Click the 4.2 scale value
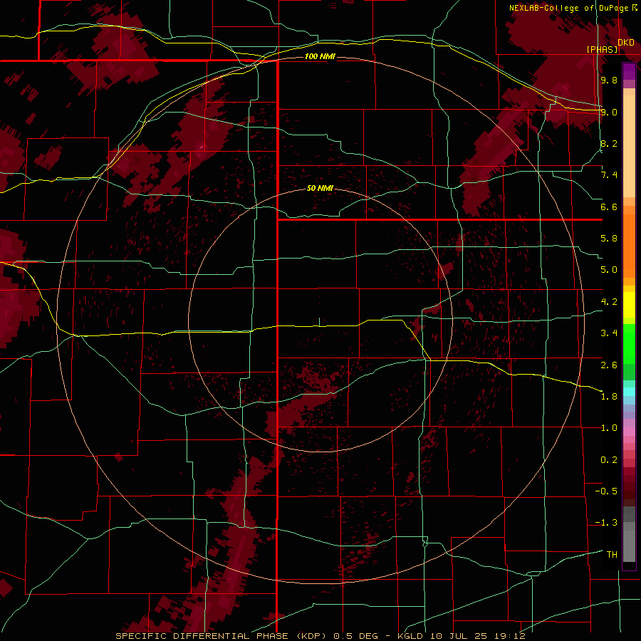The width and height of the screenshot is (641, 641). 609,302
